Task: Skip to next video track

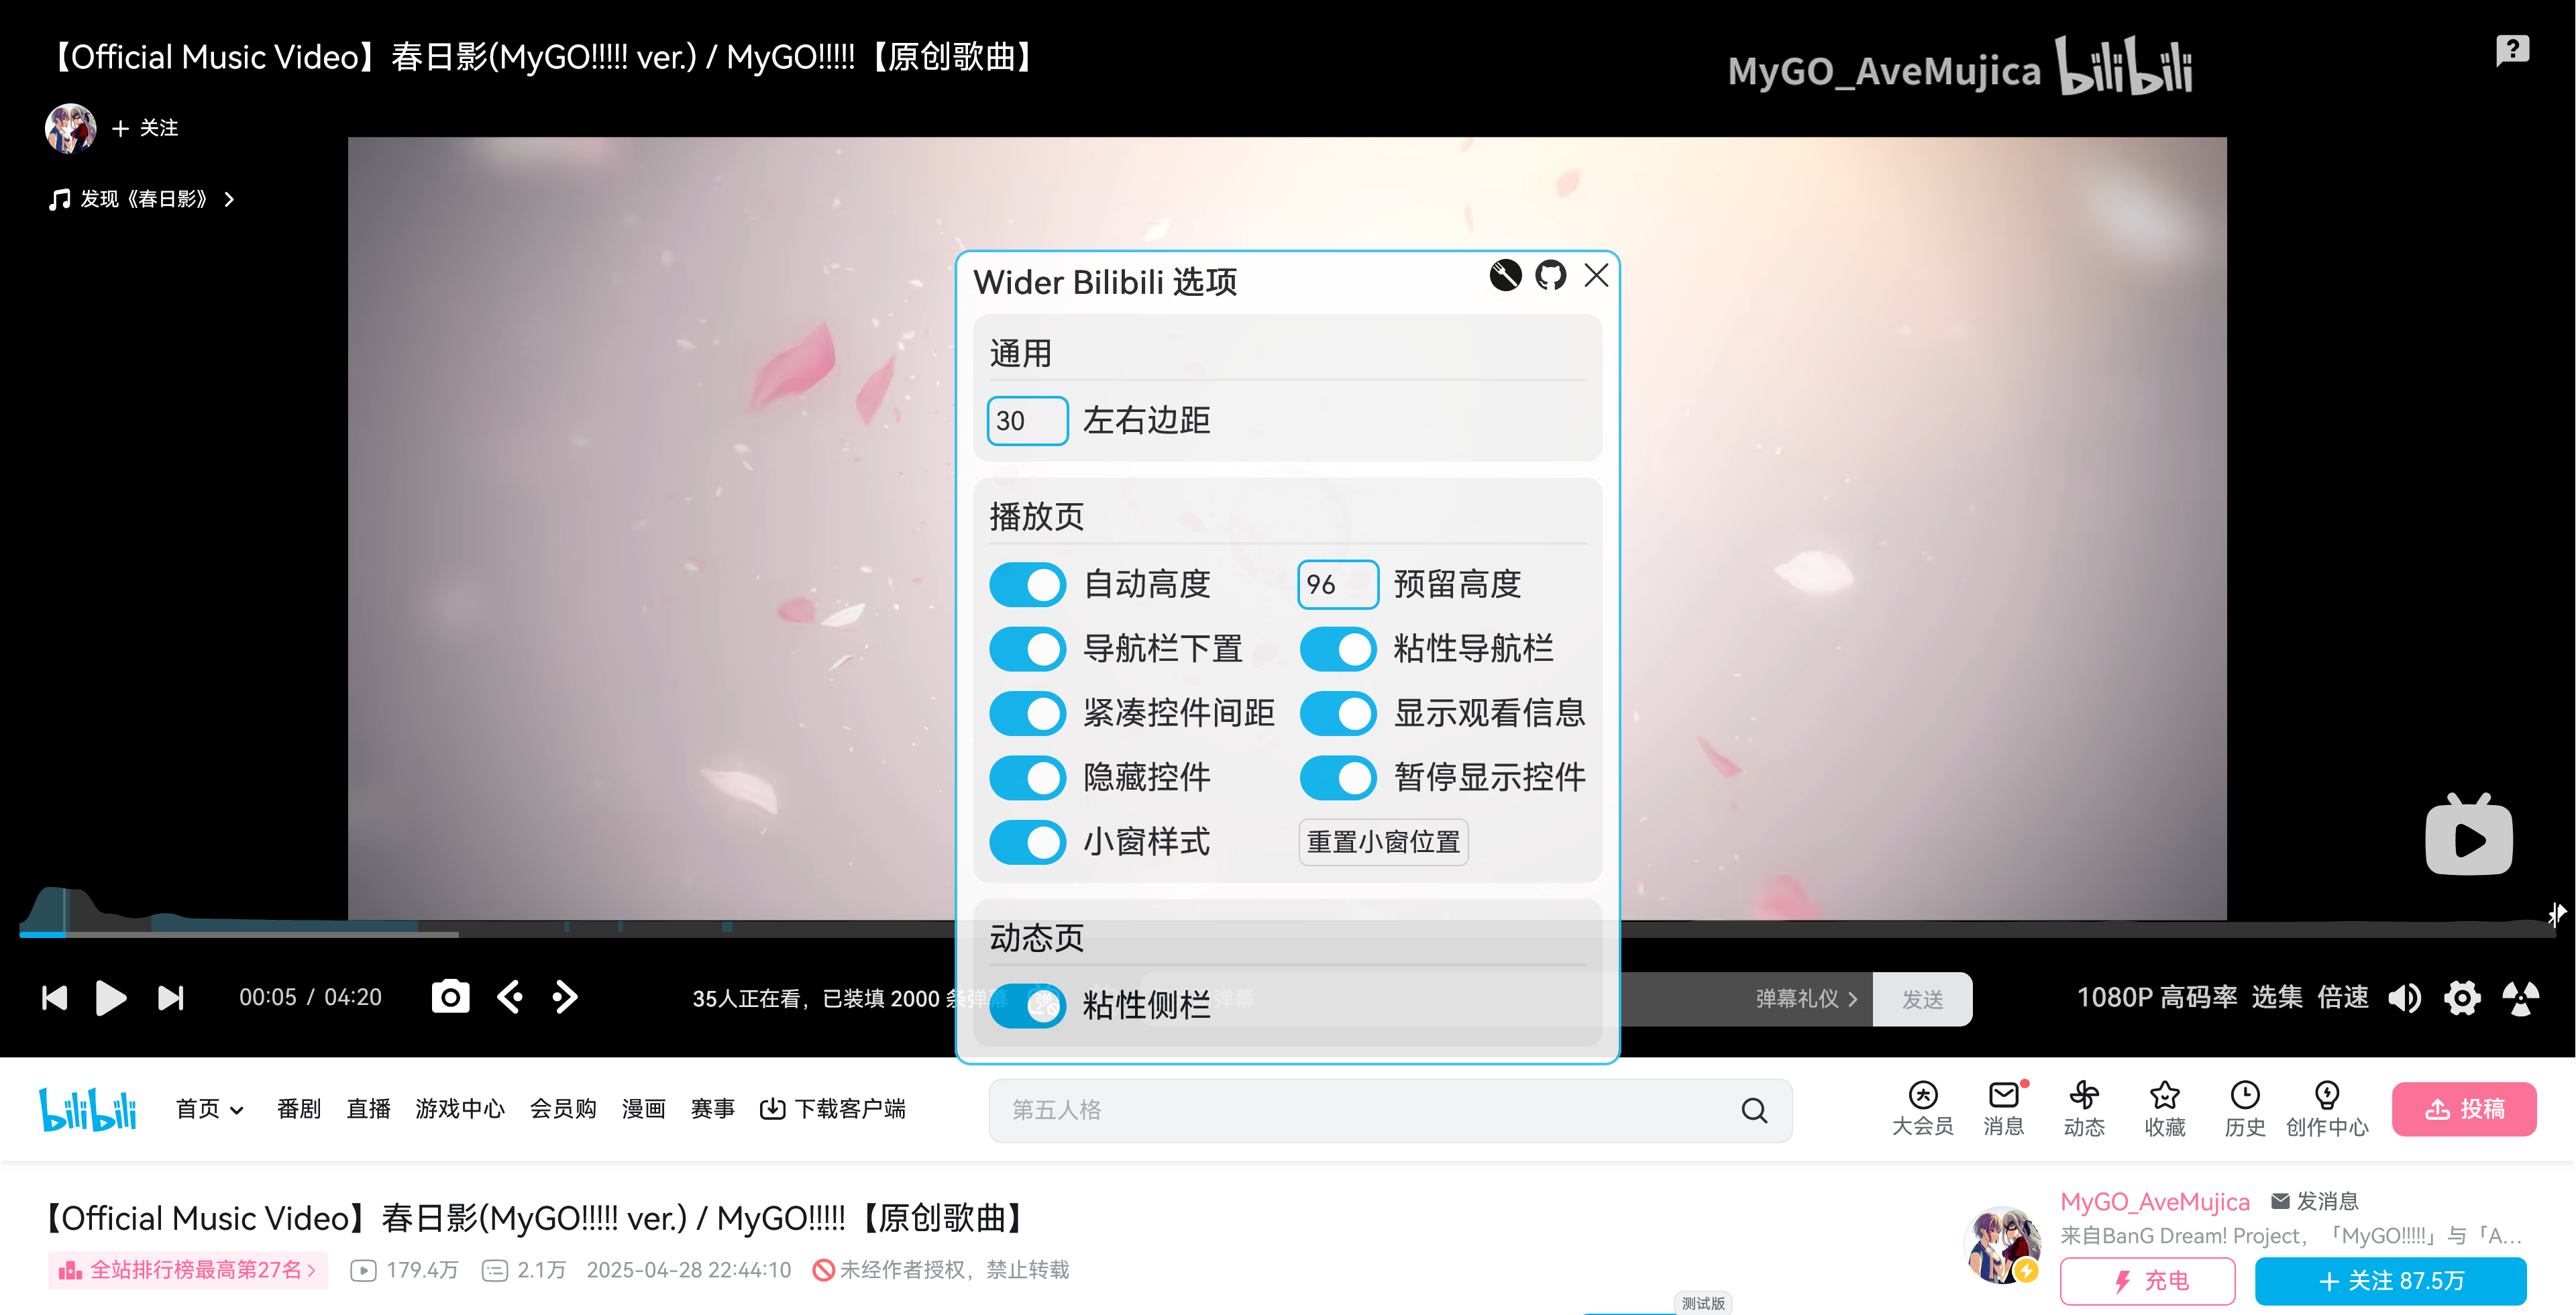Action: point(171,997)
